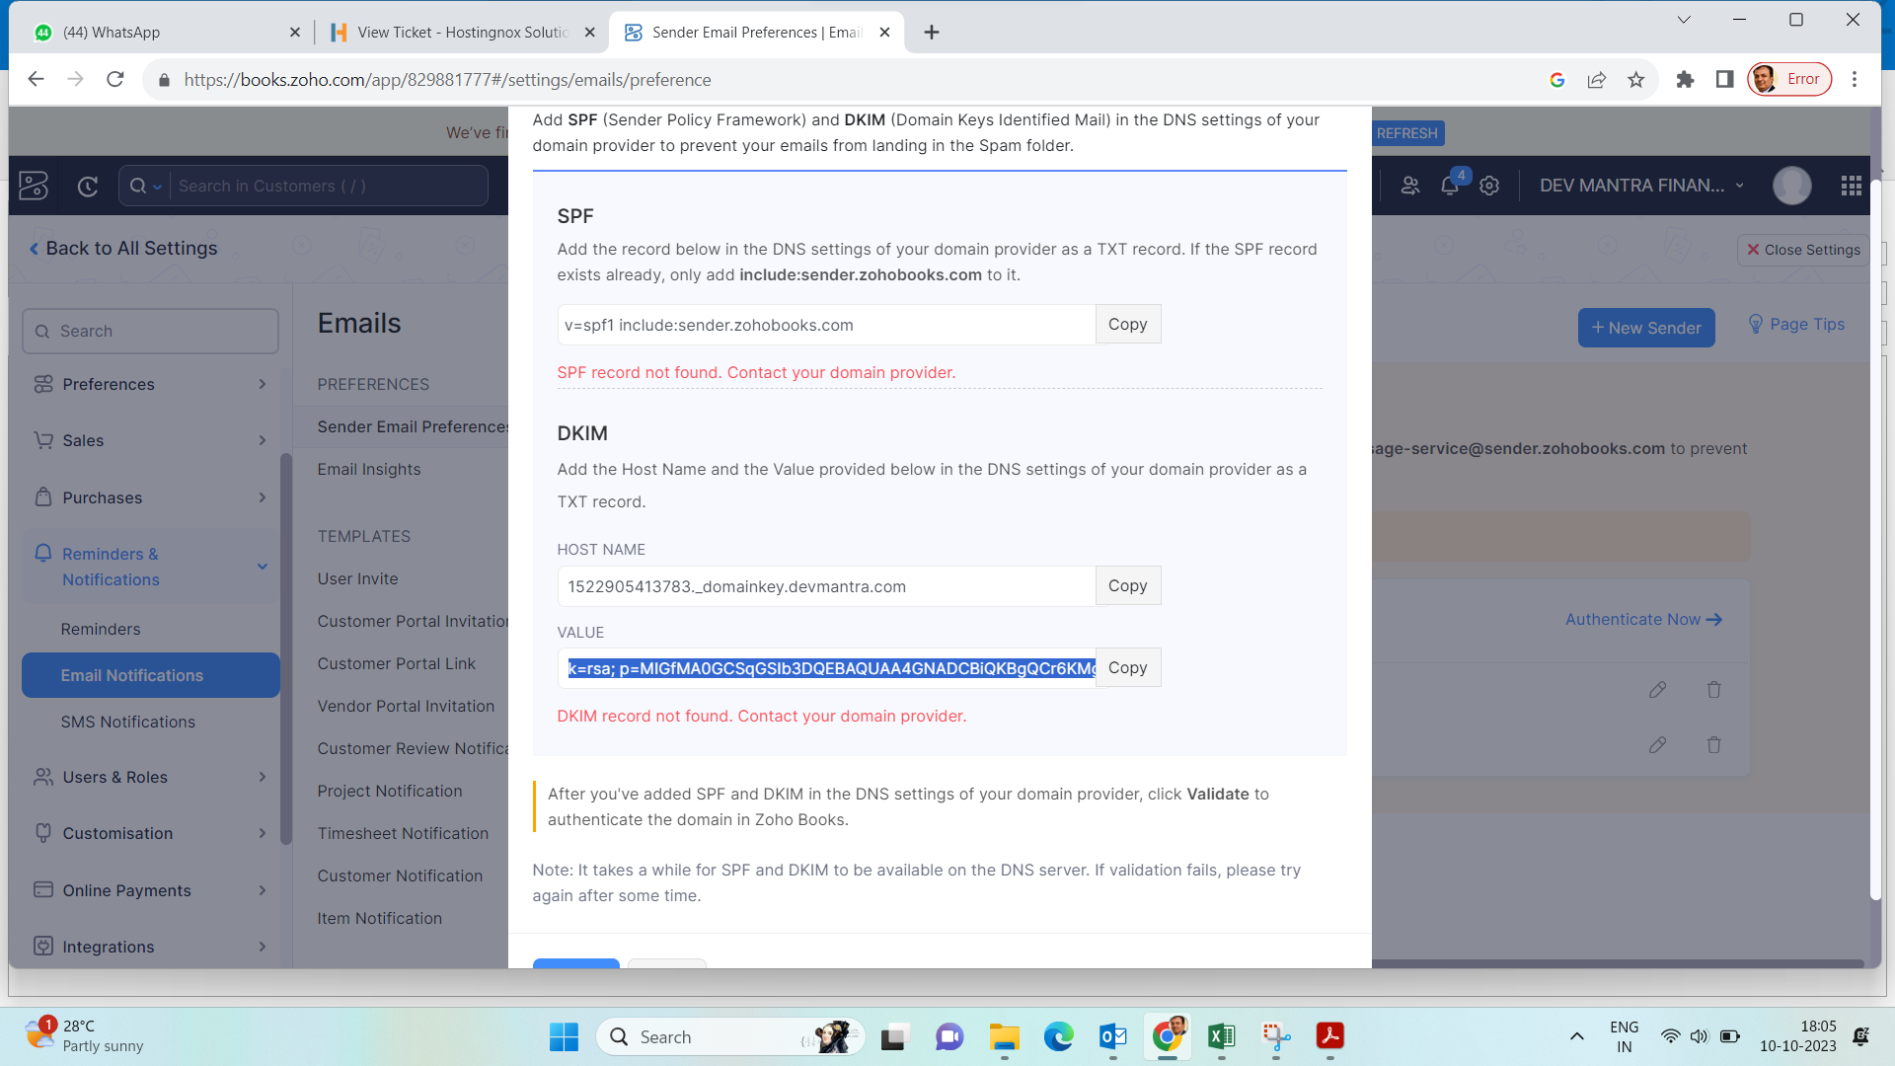The width and height of the screenshot is (1895, 1066).
Task: Bookmark this page with the star icon
Action: (1635, 80)
